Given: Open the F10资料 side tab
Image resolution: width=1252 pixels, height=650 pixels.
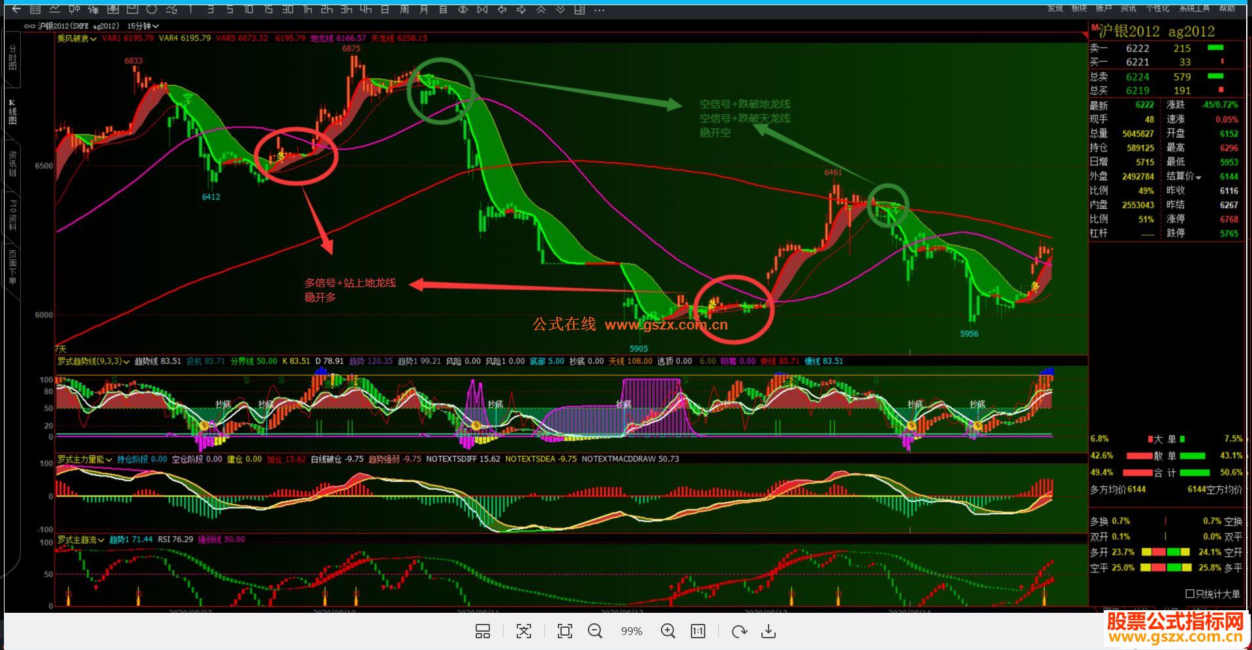Looking at the screenshot, I should [12, 215].
